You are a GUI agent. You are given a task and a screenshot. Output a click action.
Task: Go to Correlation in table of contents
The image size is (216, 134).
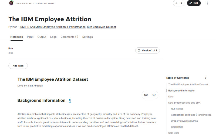point(177,127)
